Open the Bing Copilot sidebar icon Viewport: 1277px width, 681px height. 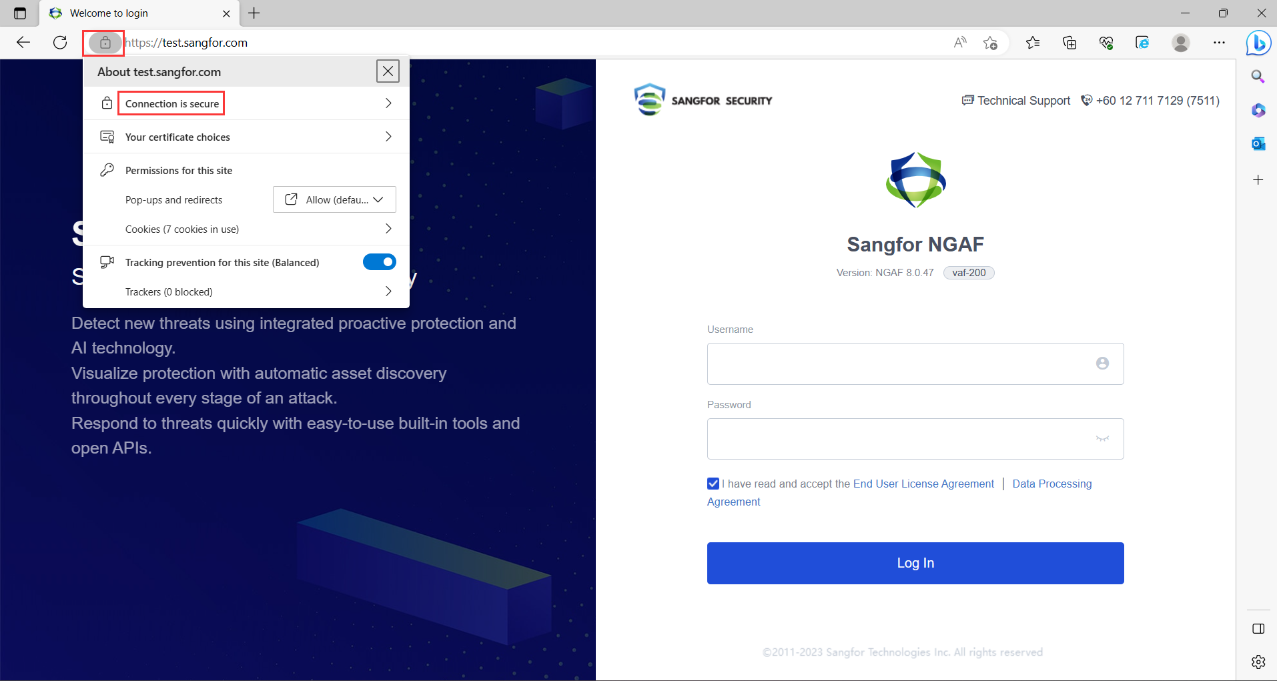coord(1258,43)
